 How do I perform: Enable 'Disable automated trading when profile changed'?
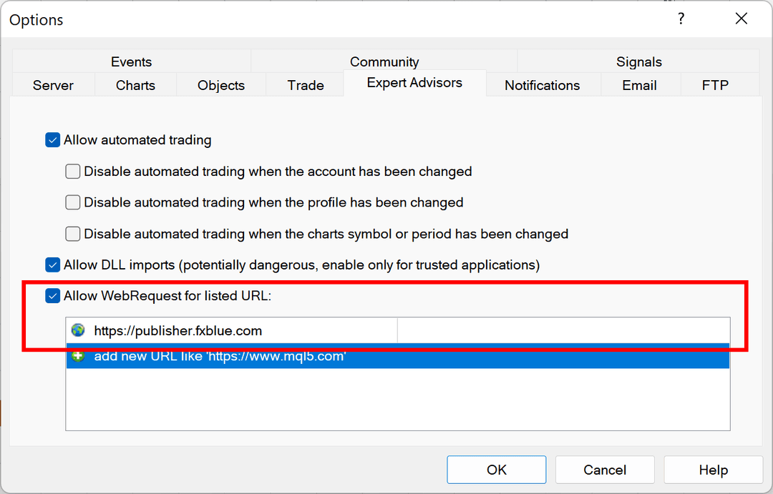click(x=72, y=202)
